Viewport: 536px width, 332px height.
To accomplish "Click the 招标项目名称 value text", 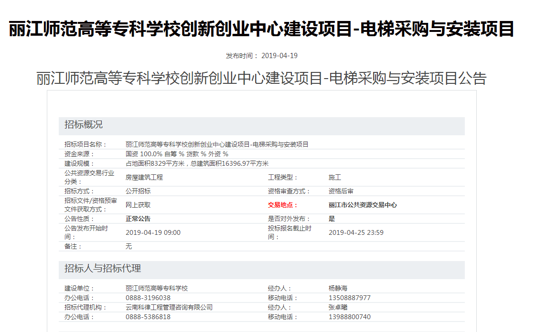I will tap(217, 144).
